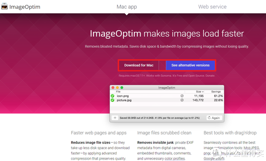
Task: Open the color profiles link
Action: [175, 158]
